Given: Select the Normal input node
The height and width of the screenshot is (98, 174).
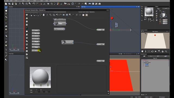Looking at the screenshot, I should pos(36,33).
